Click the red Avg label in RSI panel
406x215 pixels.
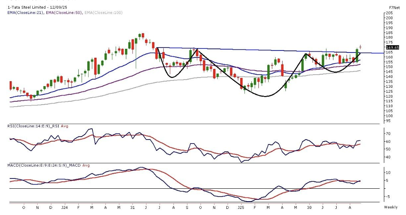tap(65, 126)
